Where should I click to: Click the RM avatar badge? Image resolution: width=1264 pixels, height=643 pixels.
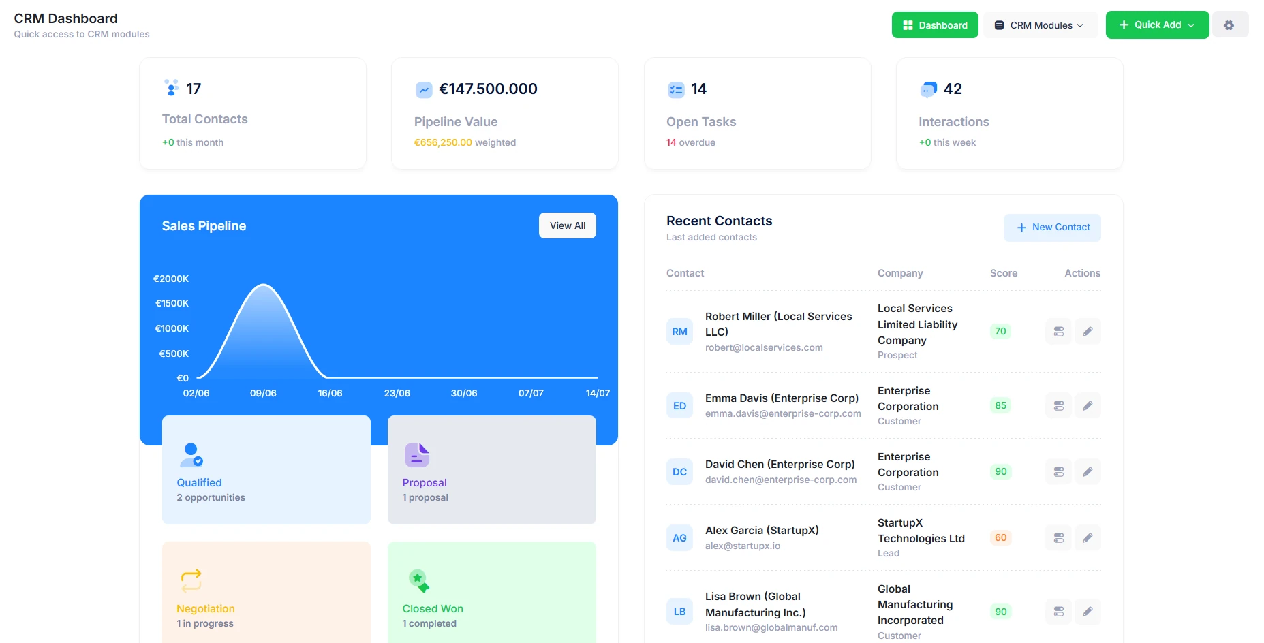(x=679, y=332)
